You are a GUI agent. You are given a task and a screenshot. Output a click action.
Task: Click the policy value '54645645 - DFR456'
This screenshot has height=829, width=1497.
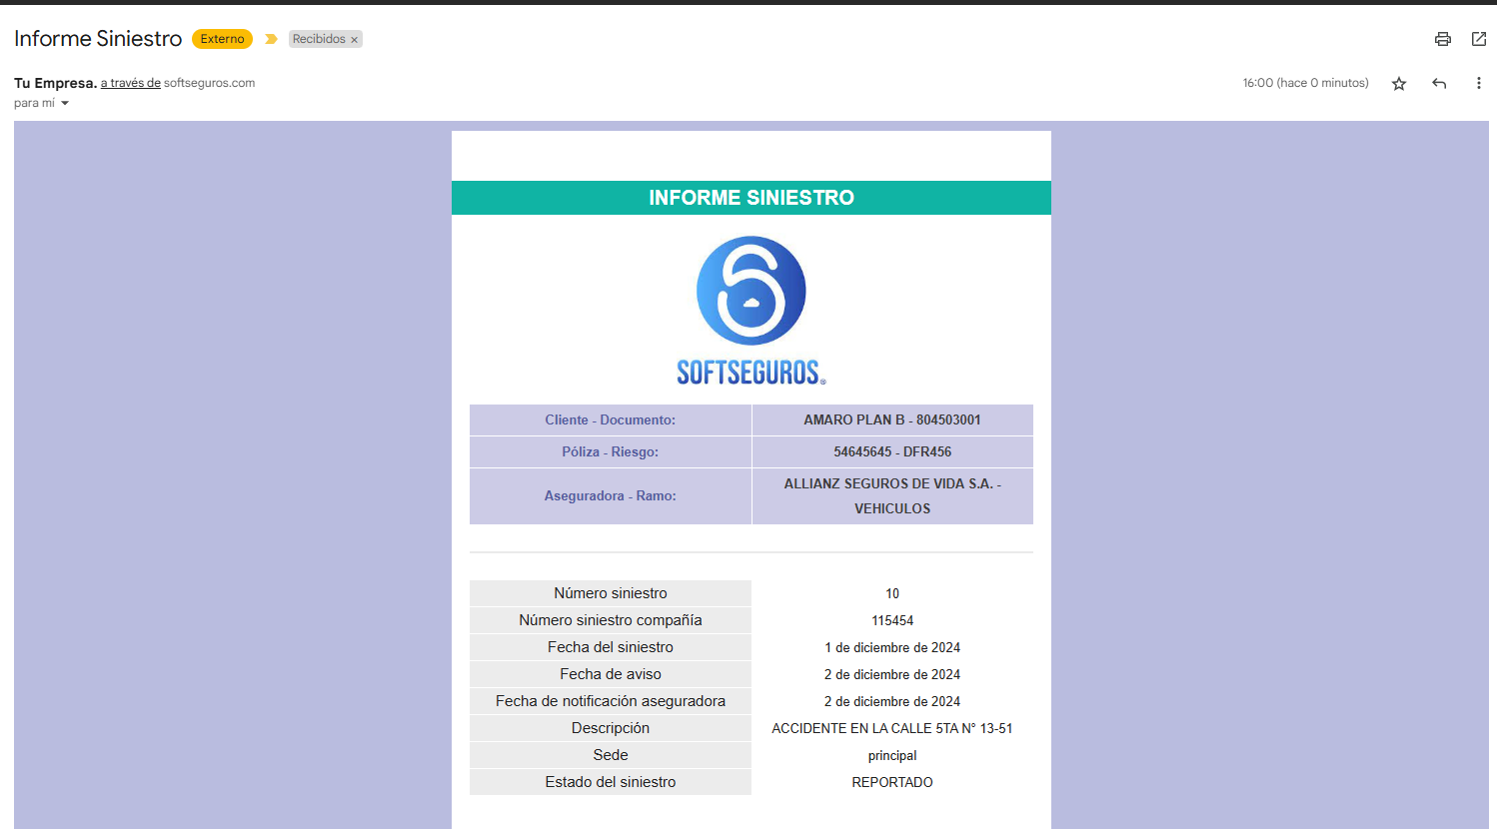tap(892, 452)
